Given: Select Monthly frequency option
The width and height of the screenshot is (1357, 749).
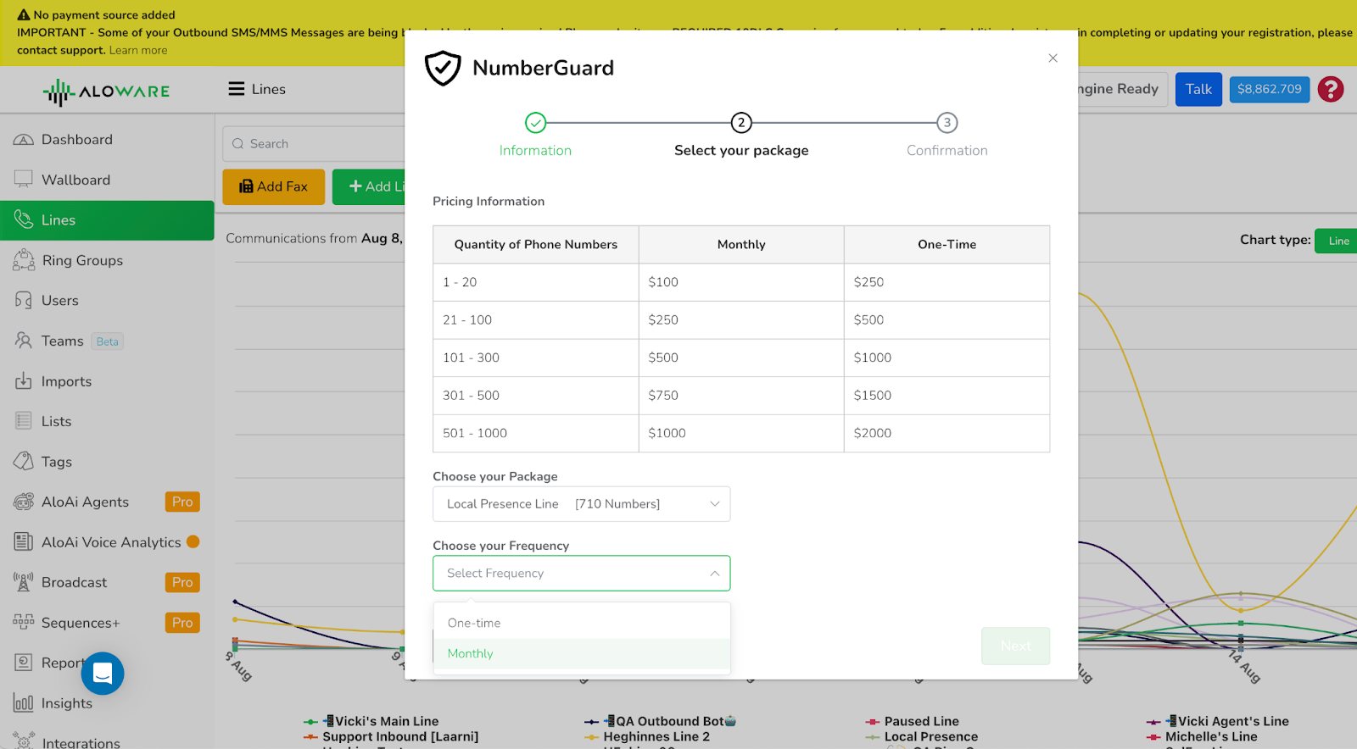Looking at the screenshot, I should coord(582,653).
